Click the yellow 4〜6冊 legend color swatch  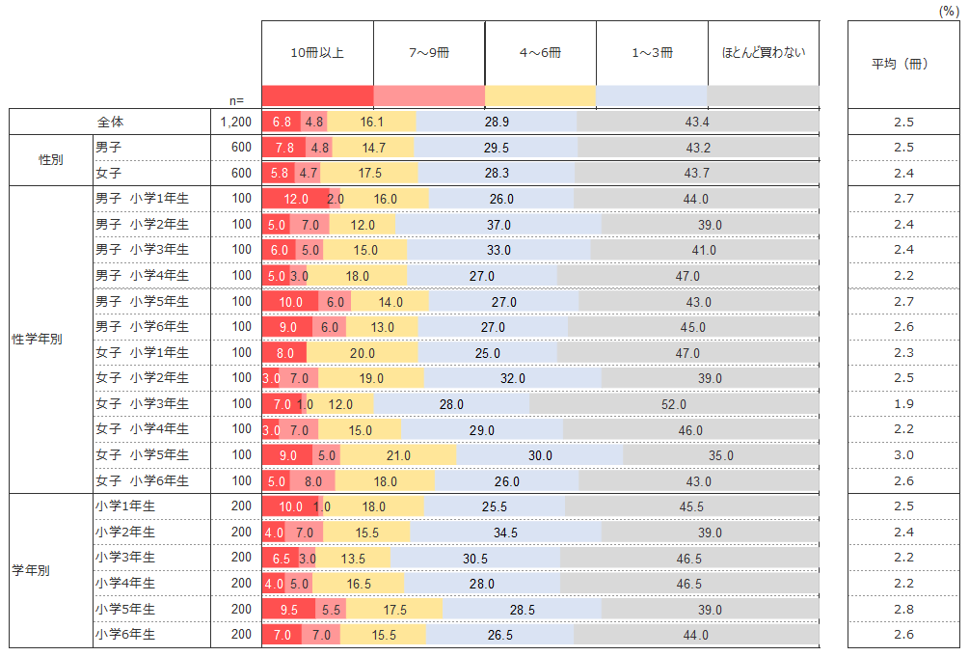pos(540,96)
